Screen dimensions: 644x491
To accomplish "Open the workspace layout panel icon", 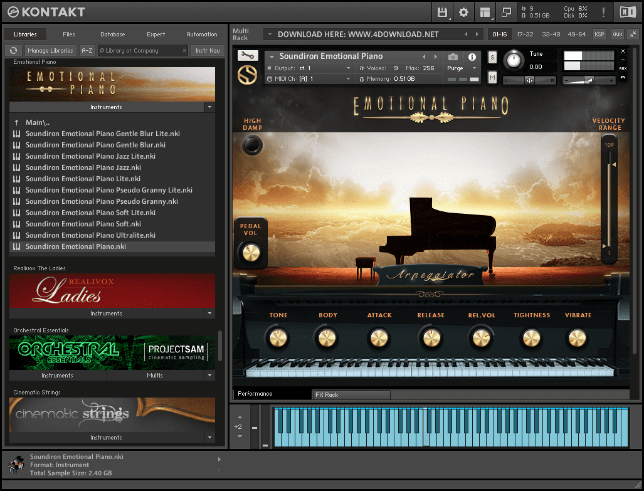I will pyautogui.click(x=485, y=13).
